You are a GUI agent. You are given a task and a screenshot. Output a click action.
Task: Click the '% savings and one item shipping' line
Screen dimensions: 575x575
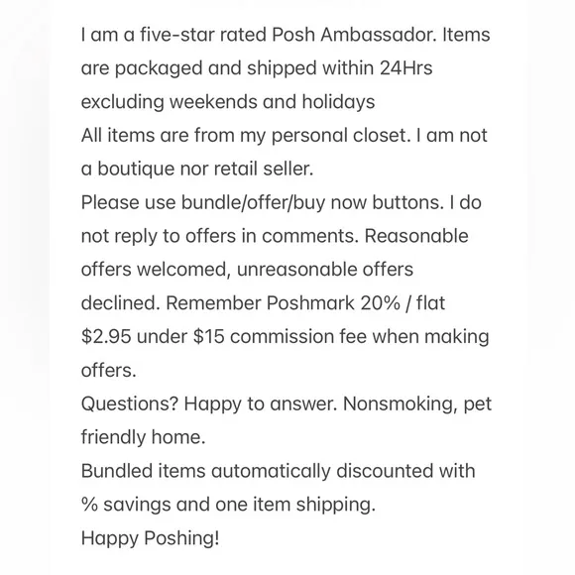click(x=228, y=505)
